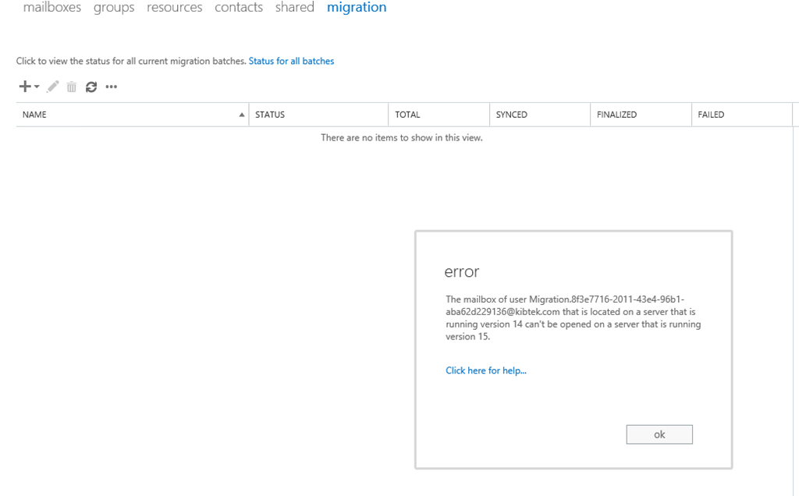Select the migration tab
Screen dimensions: 799x496
[357, 7]
